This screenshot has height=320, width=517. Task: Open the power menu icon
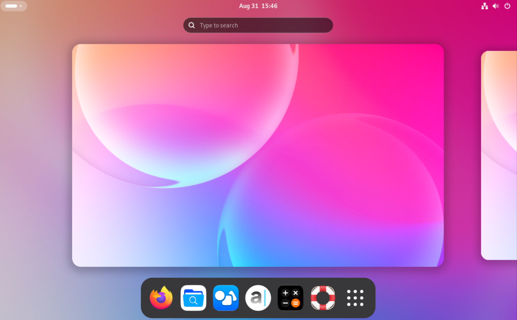click(x=507, y=6)
